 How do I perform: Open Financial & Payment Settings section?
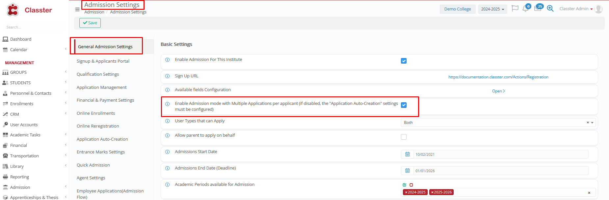point(105,100)
